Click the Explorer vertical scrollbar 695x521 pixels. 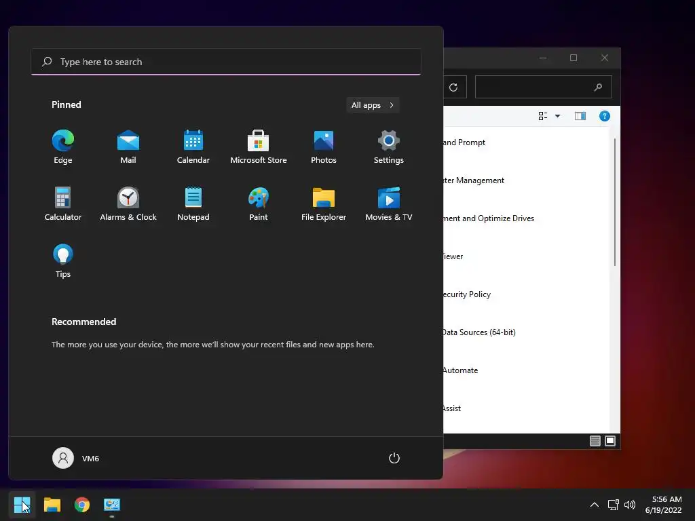[615, 202]
